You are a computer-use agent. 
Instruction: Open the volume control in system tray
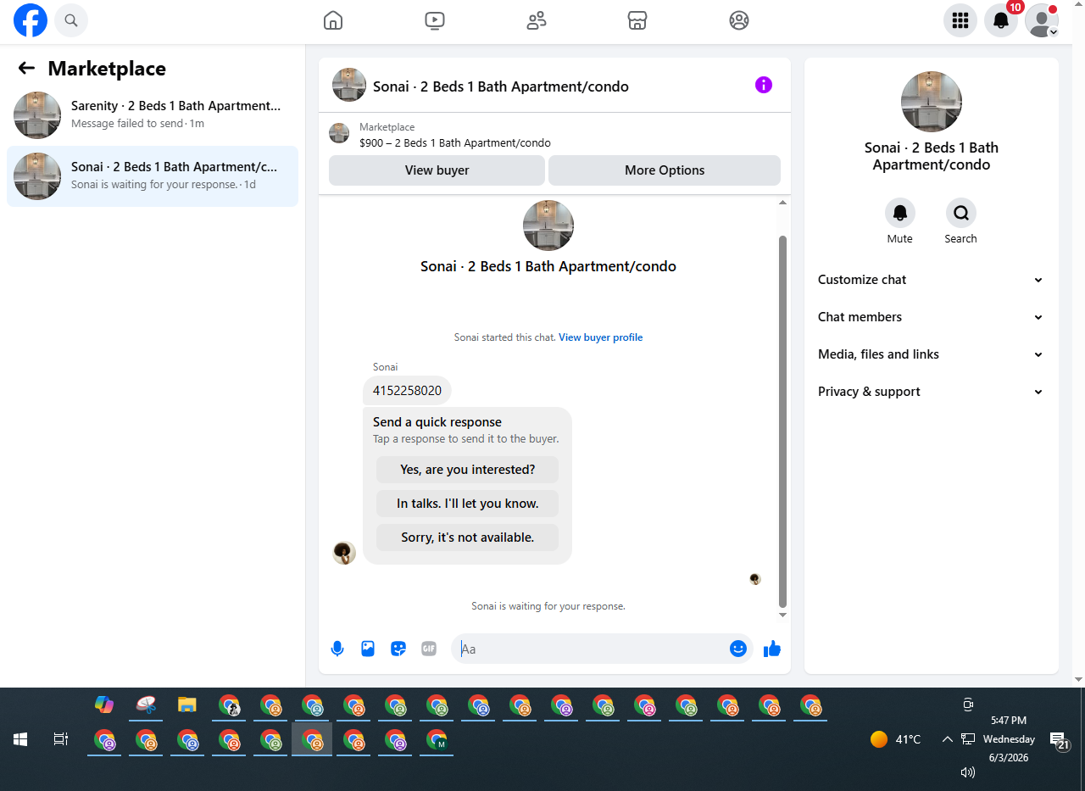pyautogui.click(x=968, y=772)
